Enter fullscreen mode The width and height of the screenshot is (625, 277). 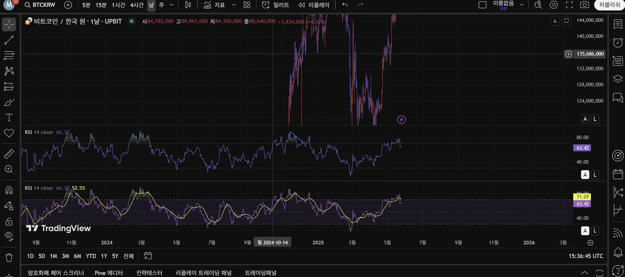click(569, 5)
